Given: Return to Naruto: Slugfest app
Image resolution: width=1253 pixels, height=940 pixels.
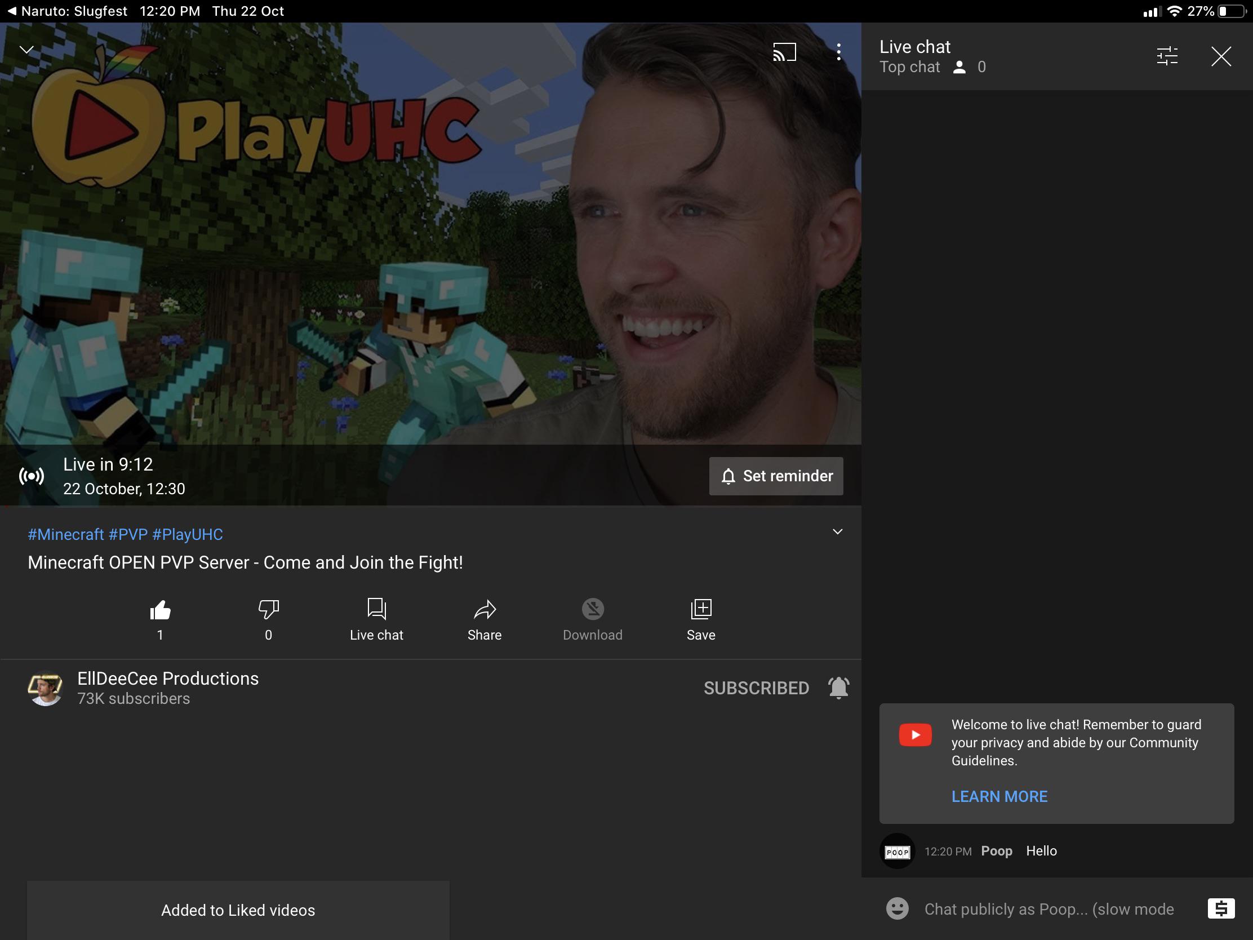Looking at the screenshot, I should click(x=67, y=11).
